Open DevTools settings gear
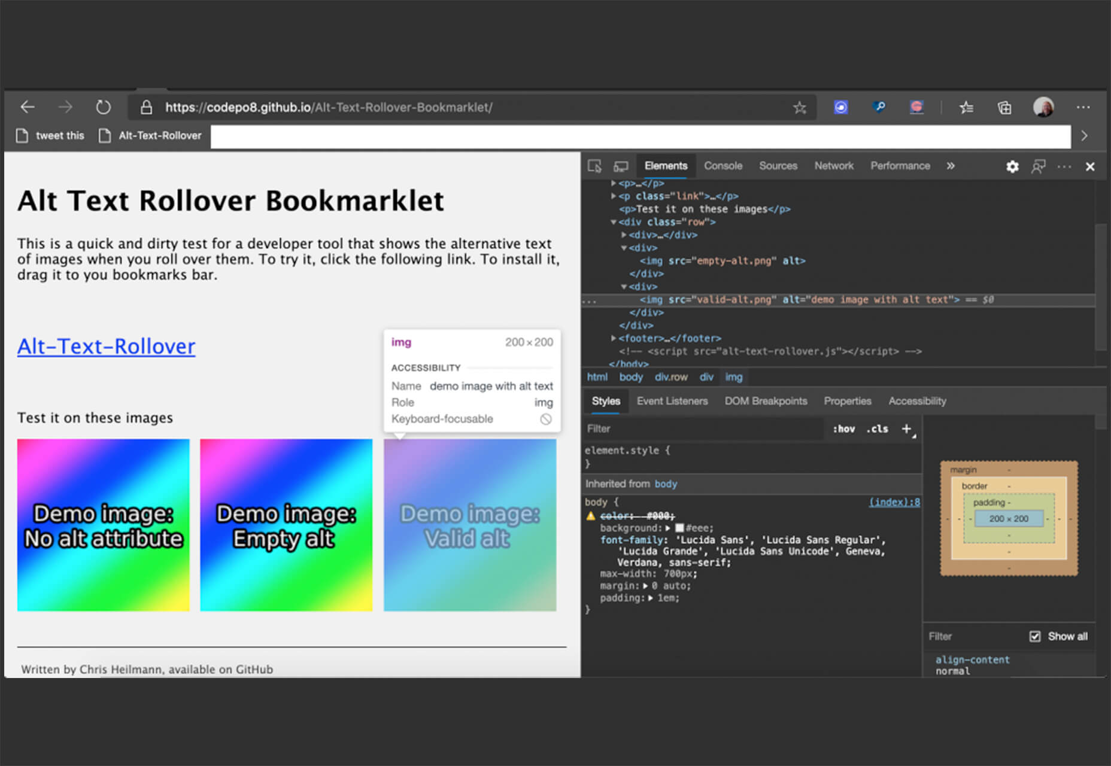Viewport: 1111px width, 766px height. point(1012,166)
